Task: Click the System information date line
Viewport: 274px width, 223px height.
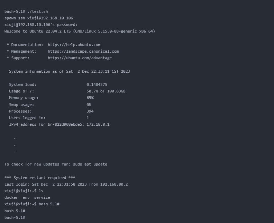Action: point(70,71)
